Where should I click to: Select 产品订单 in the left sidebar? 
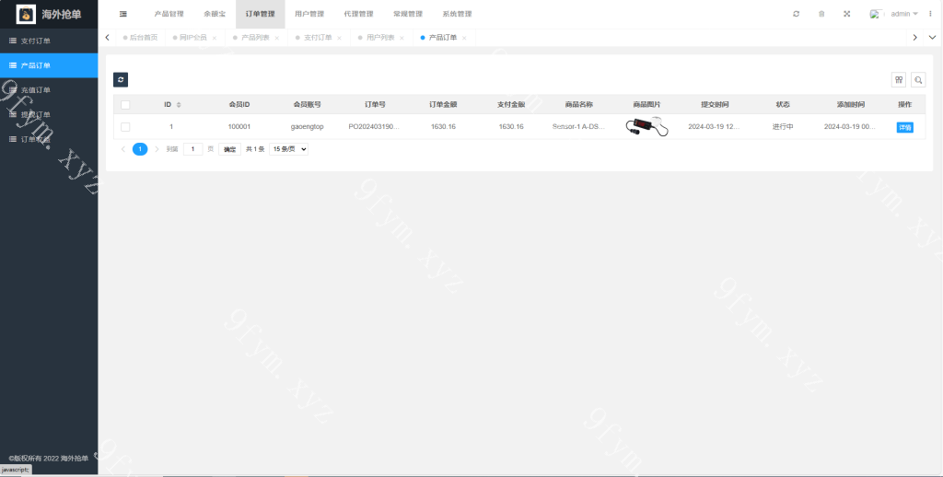[x=49, y=65]
